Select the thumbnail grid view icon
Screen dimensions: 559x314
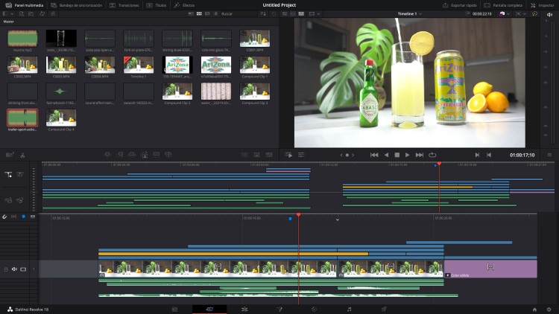tap(199, 13)
